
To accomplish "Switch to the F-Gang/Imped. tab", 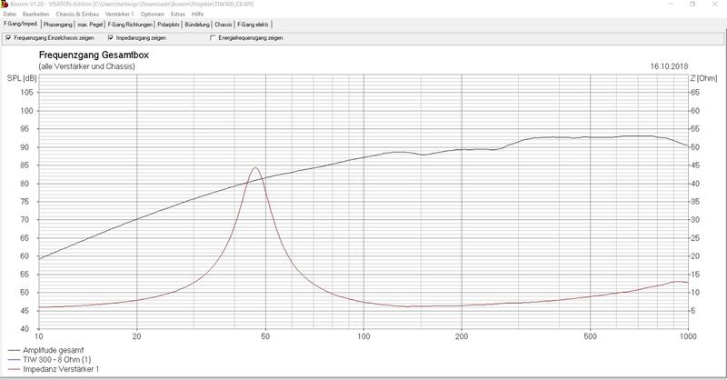I will pyautogui.click(x=20, y=24).
